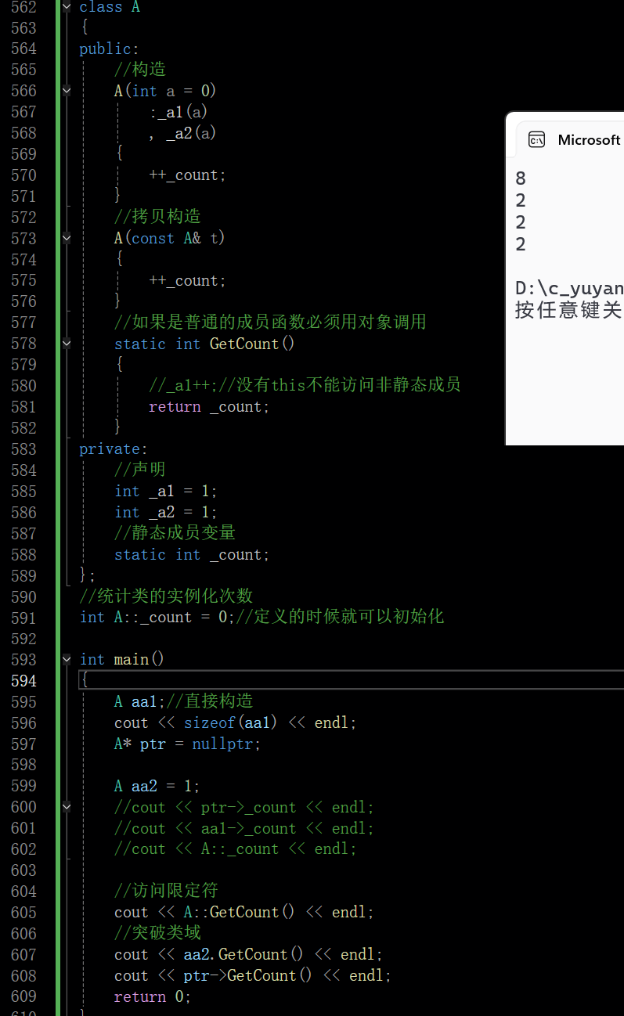Click the '//突破类域' comment
The width and height of the screenshot is (624, 1016).
(x=157, y=933)
